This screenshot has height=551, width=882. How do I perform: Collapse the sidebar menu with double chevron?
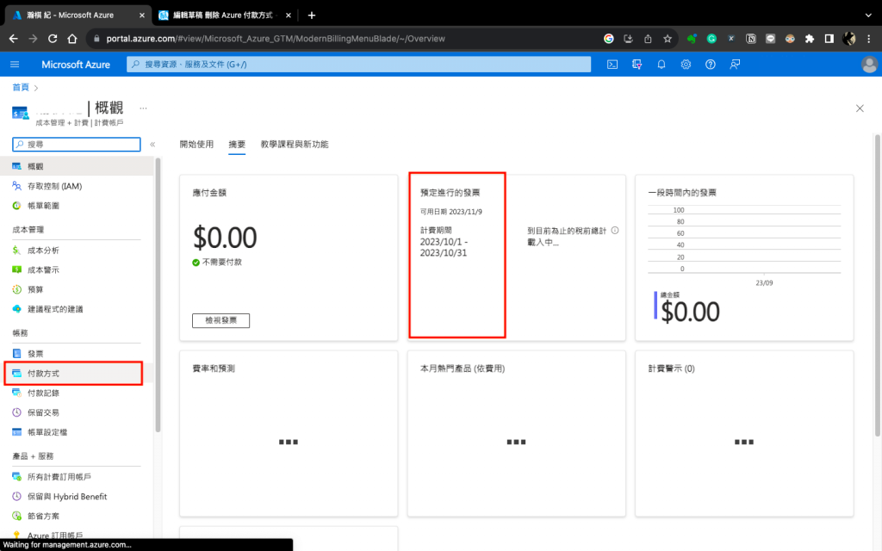coord(152,145)
